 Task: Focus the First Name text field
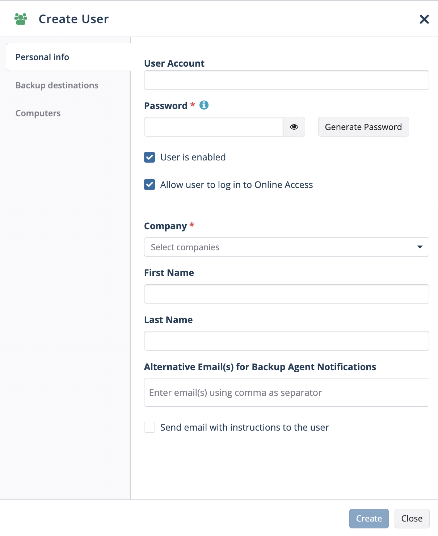pos(287,294)
